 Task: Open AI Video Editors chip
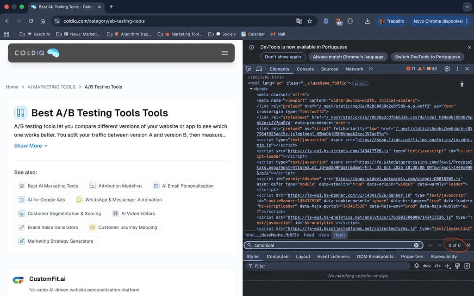click(x=133, y=214)
